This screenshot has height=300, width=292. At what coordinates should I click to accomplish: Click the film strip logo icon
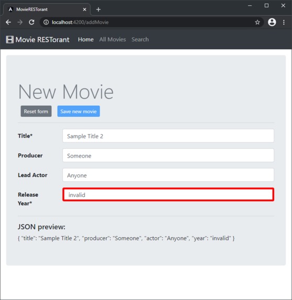tap(10, 40)
